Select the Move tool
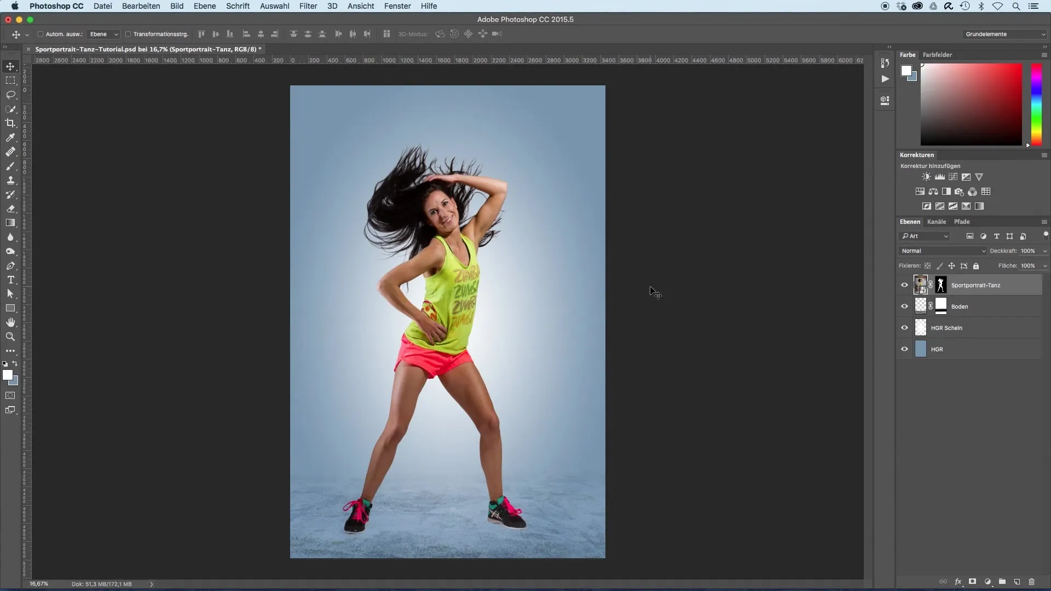This screenshot has width=1051, height=591. (x=10, y=66)
